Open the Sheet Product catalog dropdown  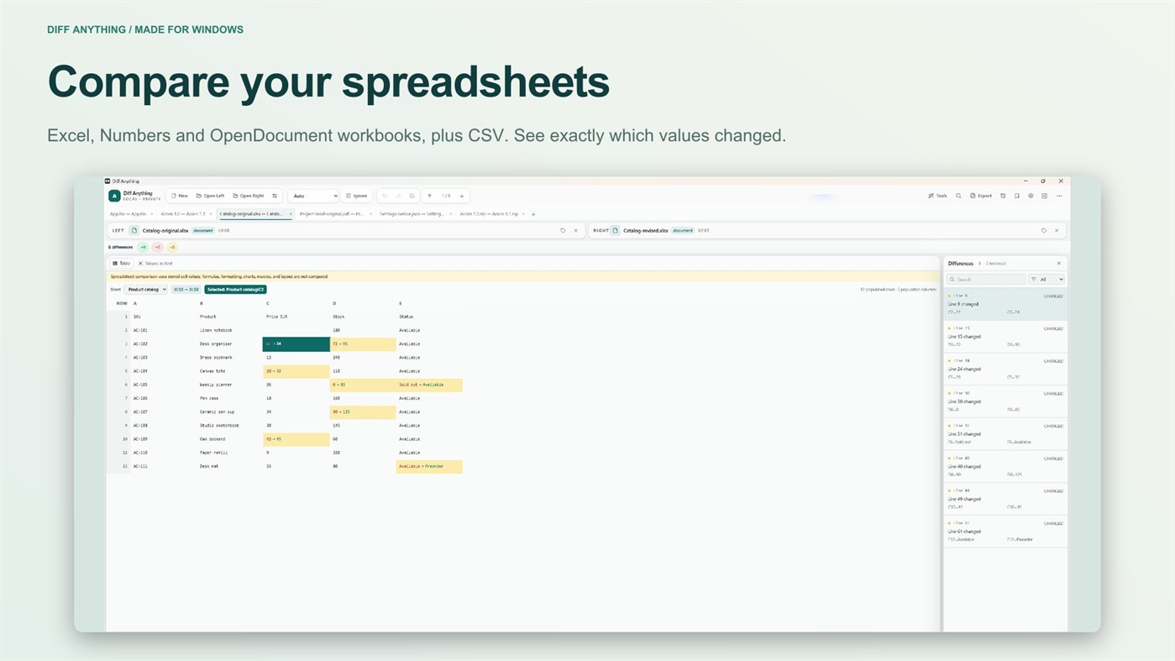(x=146, y=290)
